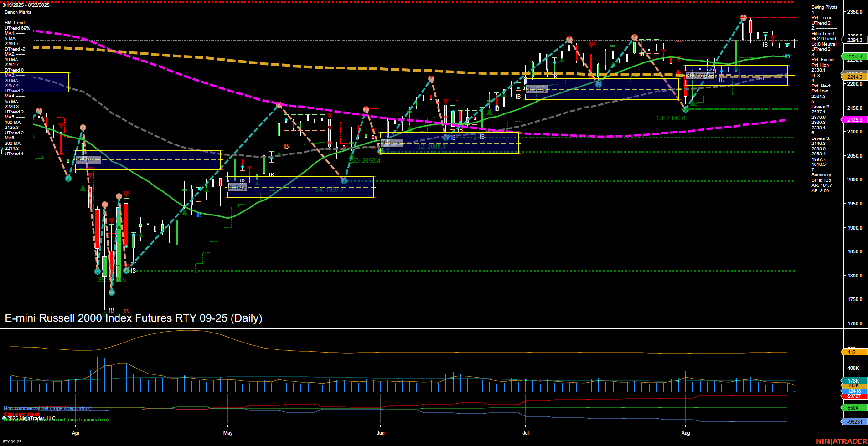This screenshot has width=868, height=446.
Task: Expand the M:August monthly pivot box label
Action: (x=700, y=75)
